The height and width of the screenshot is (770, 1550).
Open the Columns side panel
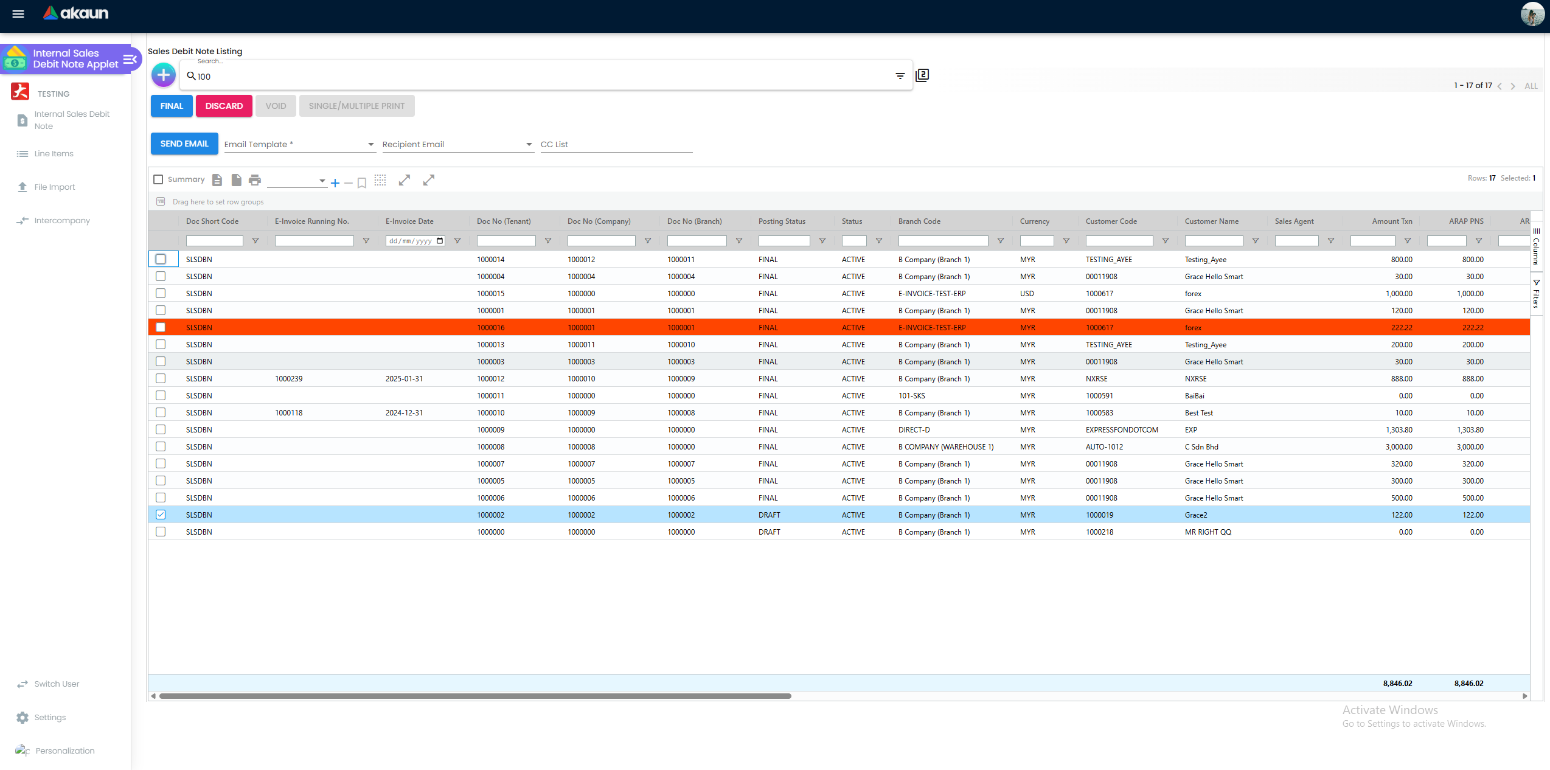tap(1537, 246)
